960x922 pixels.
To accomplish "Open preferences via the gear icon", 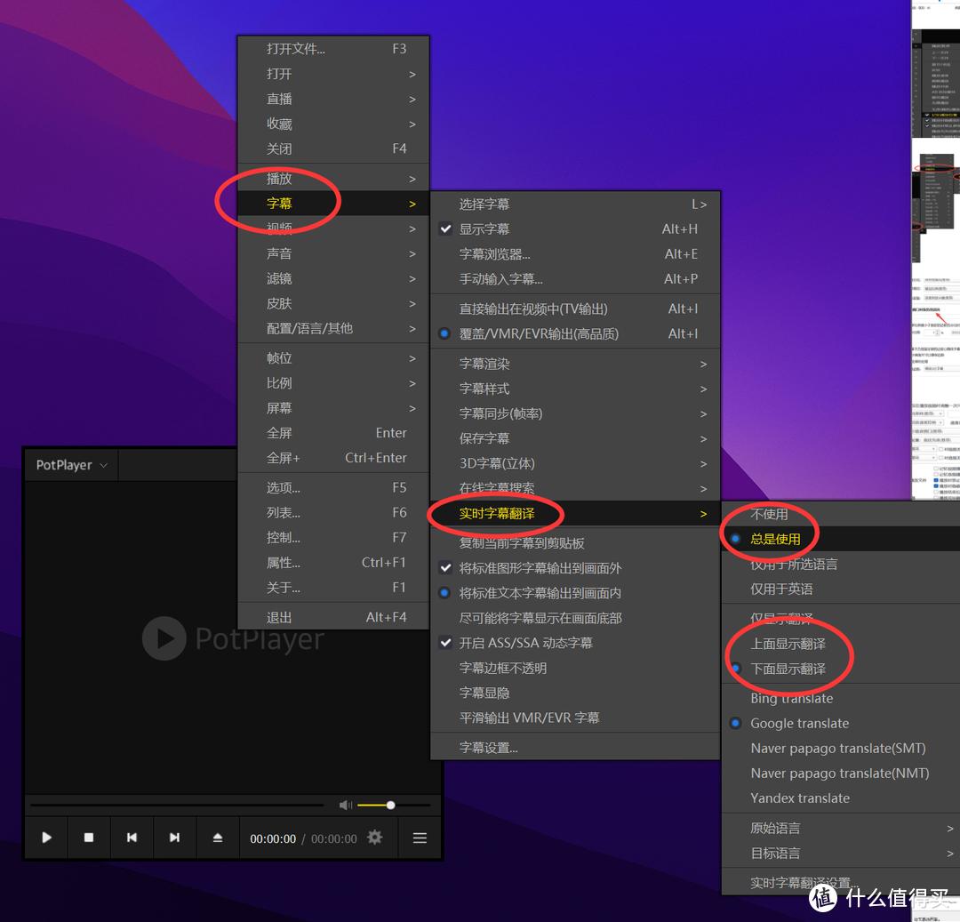I will [374, 837].
